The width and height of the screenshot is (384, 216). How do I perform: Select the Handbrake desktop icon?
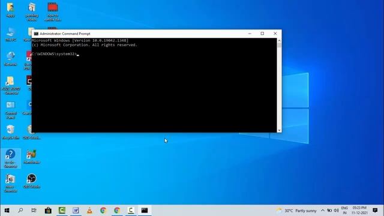click(32, 157)
